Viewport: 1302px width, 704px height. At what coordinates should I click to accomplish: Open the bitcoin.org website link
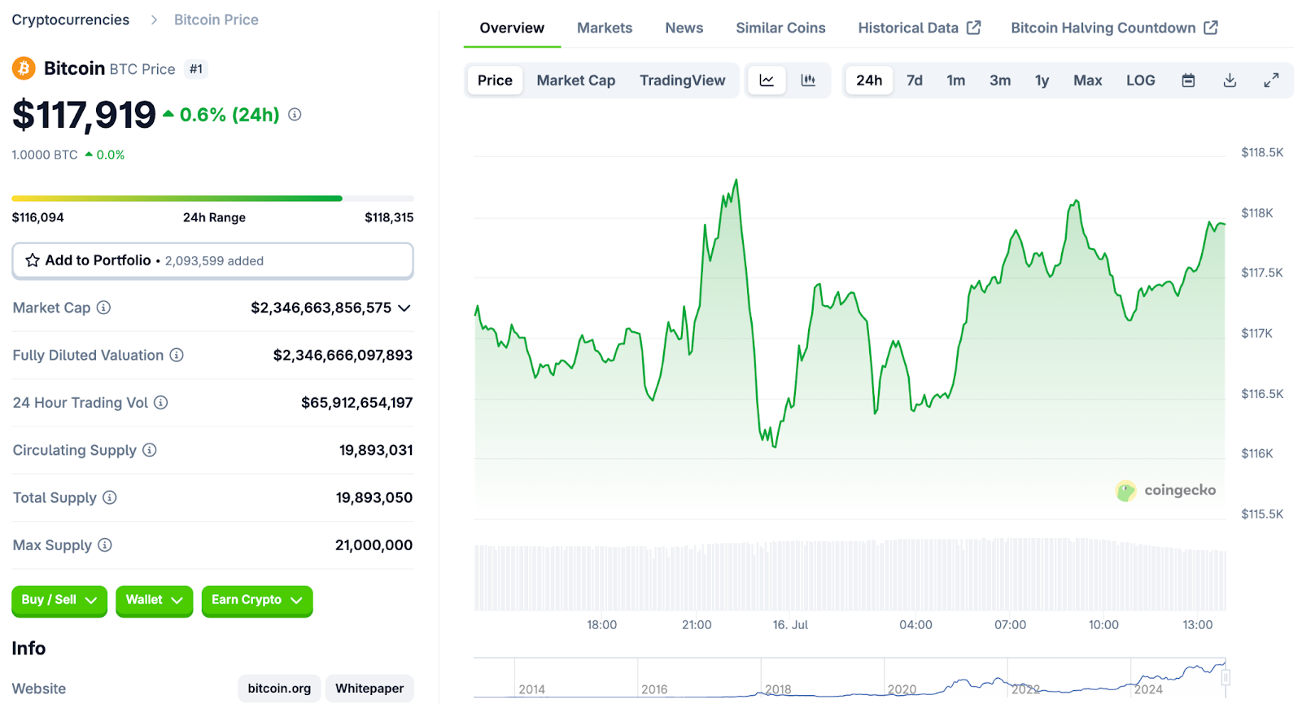279,689
